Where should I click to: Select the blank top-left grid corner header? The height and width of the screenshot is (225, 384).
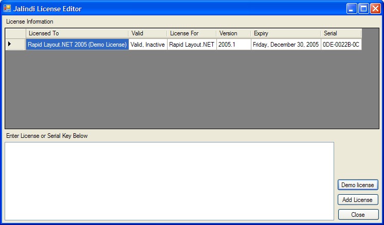(x=15, y=33)
